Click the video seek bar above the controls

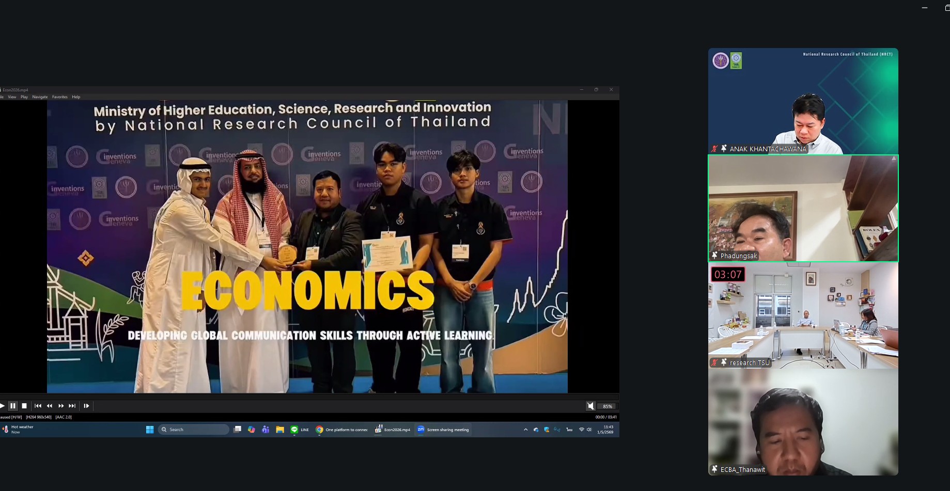click(x=309, y=396)
